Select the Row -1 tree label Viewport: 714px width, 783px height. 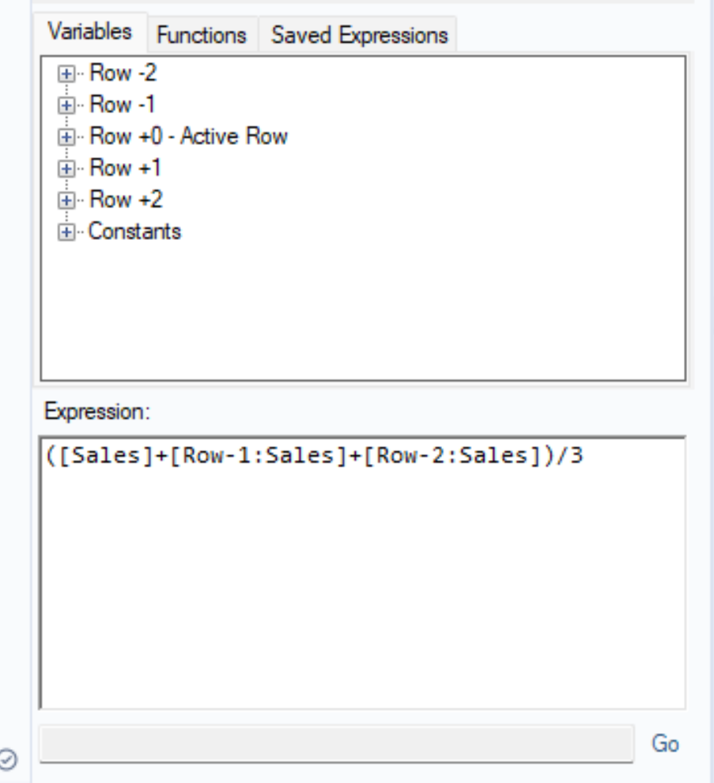coord(123,105)
